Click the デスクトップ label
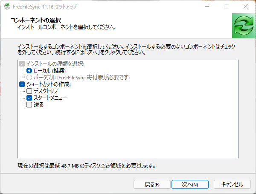Viewport: 256px width, 194px height. [46, 91]
